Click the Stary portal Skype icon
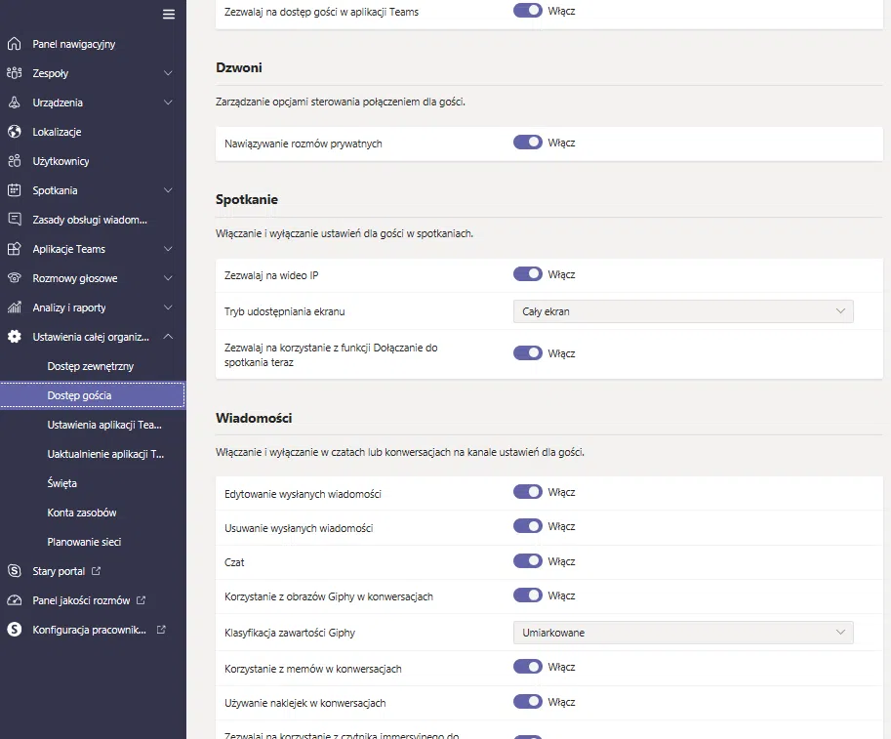The width and height of the screenshot is (891, 739). [14, 571]
